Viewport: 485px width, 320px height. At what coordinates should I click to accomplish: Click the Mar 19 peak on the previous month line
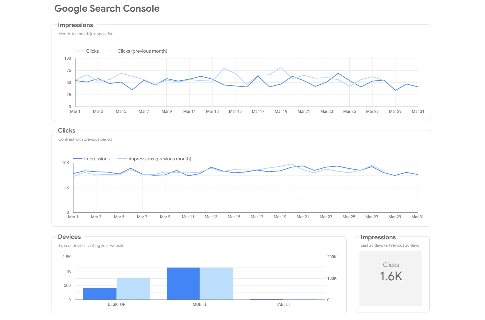click(281, 68)
